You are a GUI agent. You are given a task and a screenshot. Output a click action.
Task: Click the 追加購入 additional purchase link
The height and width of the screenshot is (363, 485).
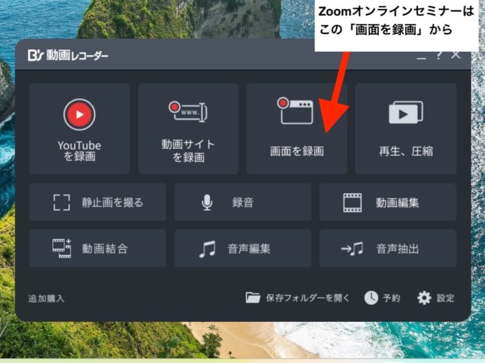[46, 299]
